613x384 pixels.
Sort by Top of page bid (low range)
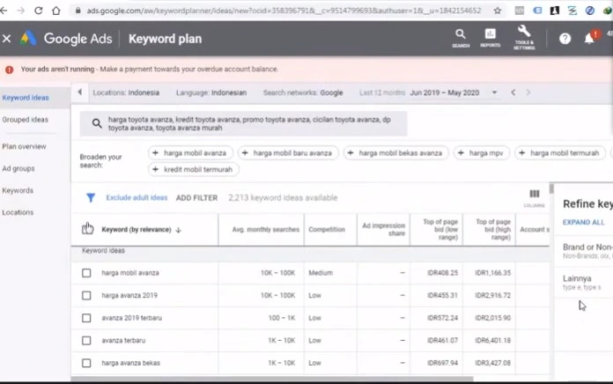pyautogui.click(x=440, y=230)
